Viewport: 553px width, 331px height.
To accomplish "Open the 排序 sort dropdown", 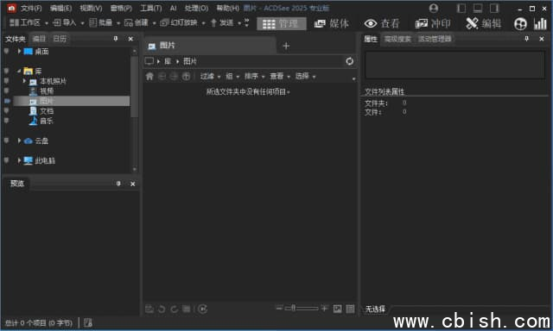I will pyautogui.click(x=254, y=77).
